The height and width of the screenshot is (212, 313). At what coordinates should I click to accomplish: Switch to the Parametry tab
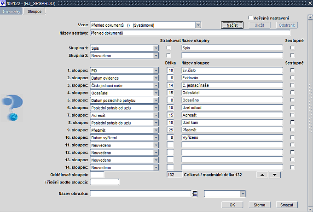[12, 12]
